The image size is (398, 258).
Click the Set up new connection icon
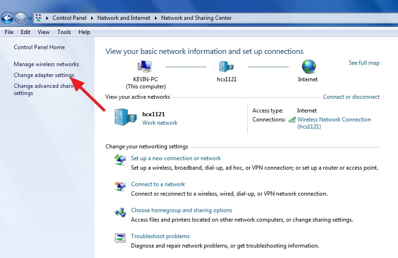(x=121, y=160)
